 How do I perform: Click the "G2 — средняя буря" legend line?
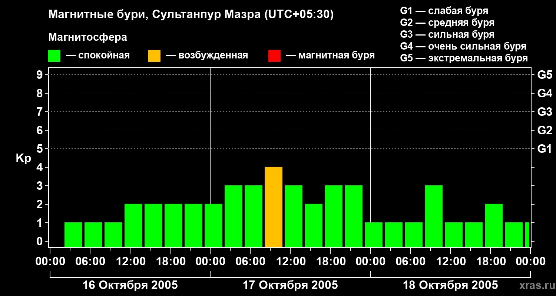point(447,23)
